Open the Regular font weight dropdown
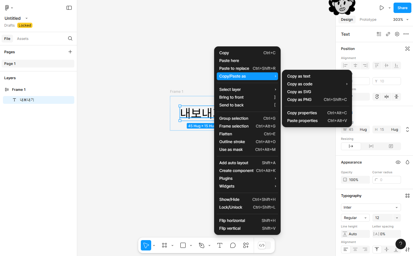Viewport: 413px width, 256px height. click(355, 218)
